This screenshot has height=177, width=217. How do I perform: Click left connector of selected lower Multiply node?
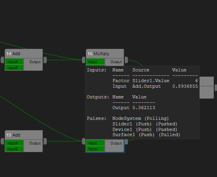point(84,141)
